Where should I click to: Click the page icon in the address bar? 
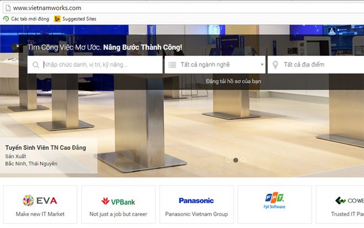[6, 8]
